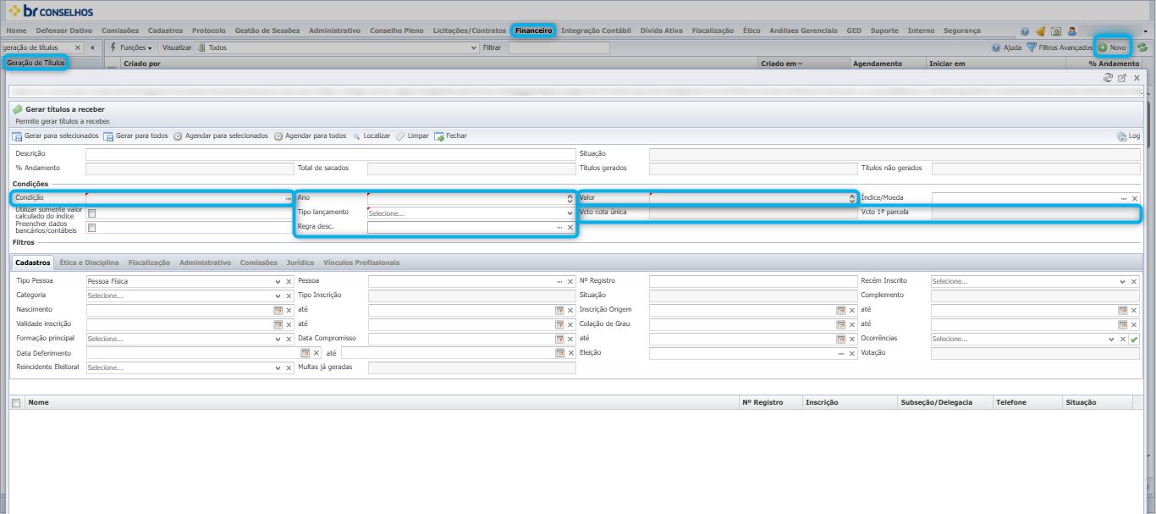Click the Descrição input field
This screenshot has width=1156, height=514.
click(331, 154)
